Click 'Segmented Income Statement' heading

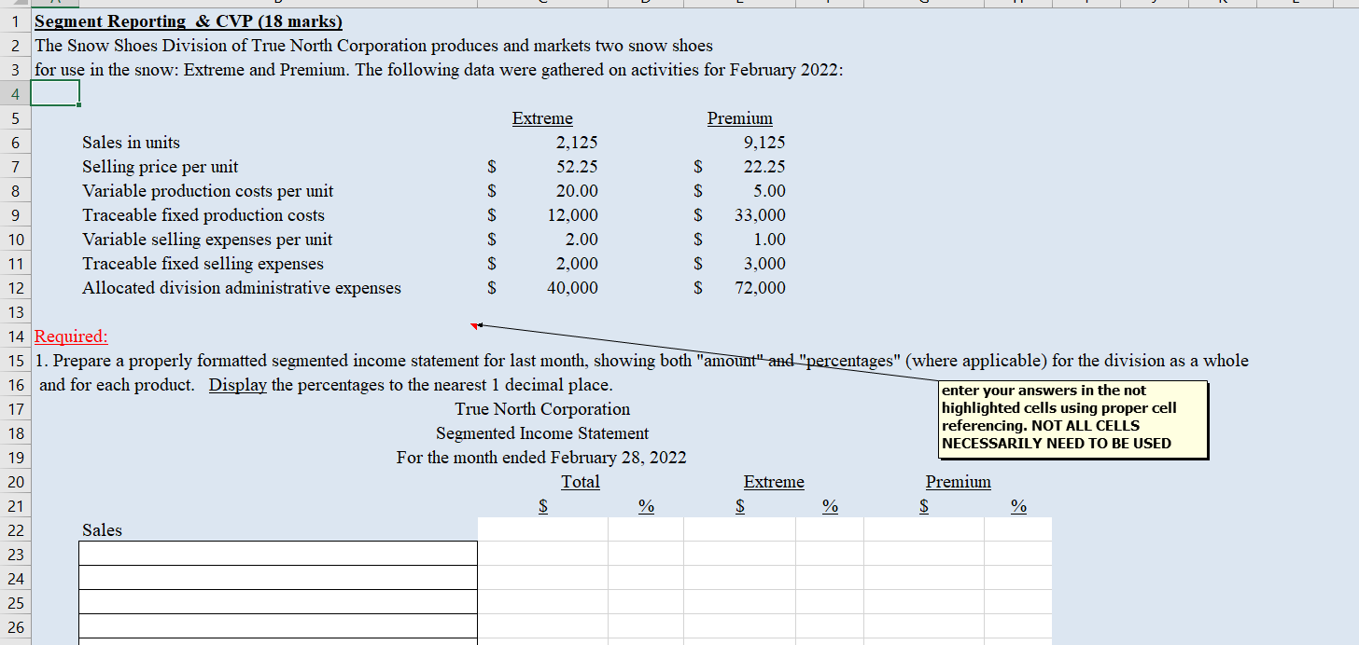(542, 433)
